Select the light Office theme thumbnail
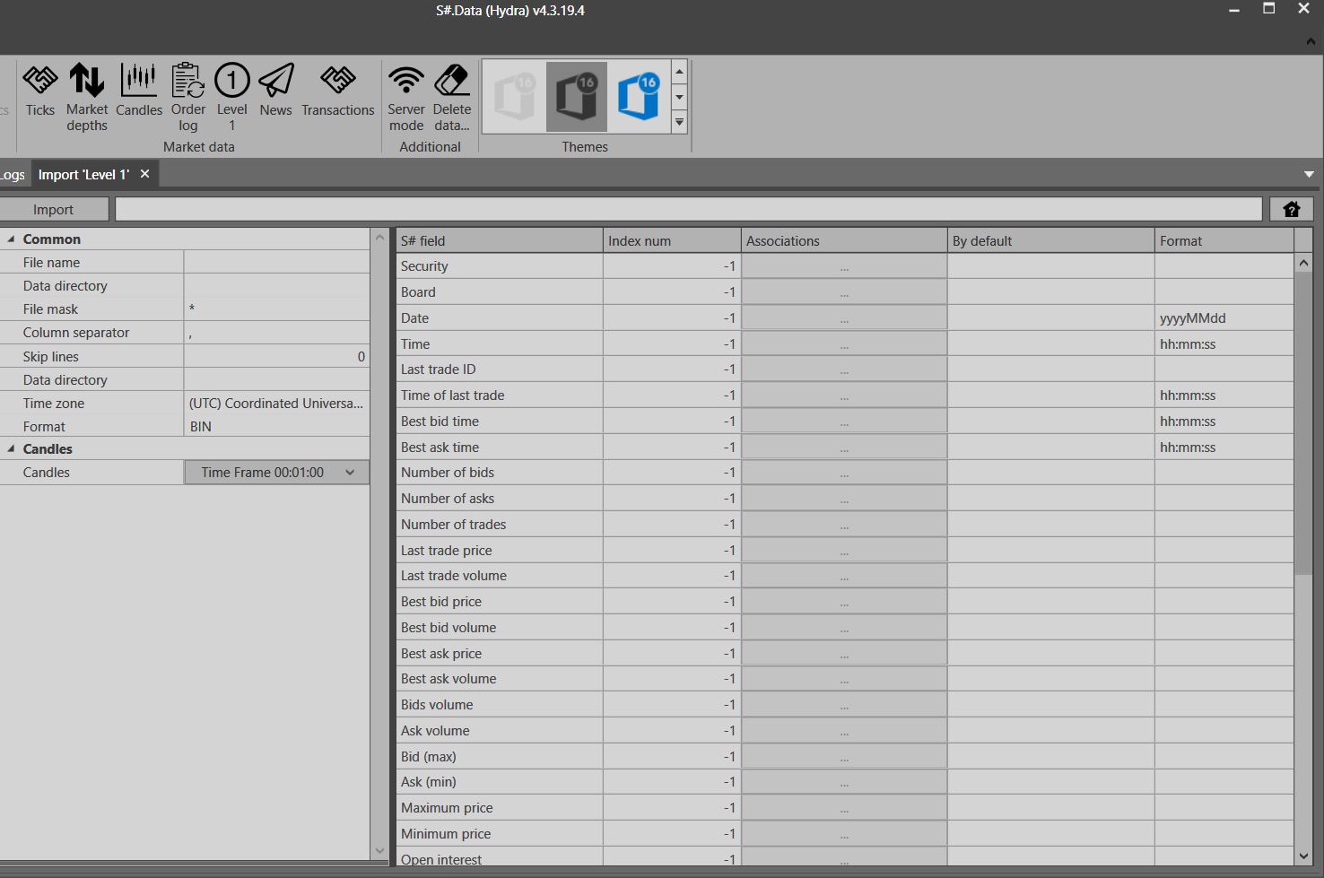 pos(515,96)
